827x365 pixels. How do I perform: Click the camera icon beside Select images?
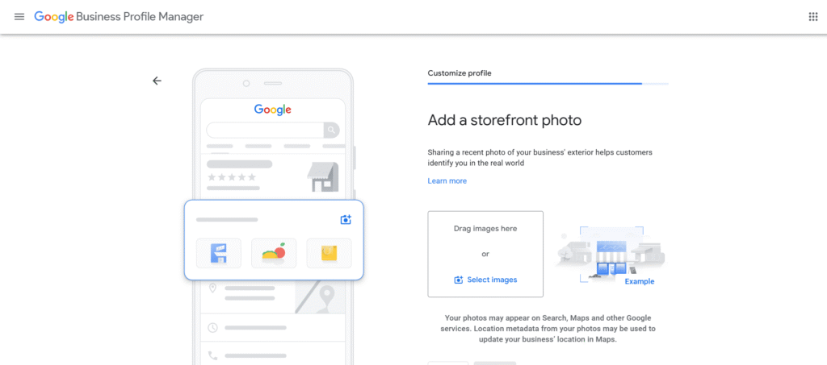[x=459, y=280]
